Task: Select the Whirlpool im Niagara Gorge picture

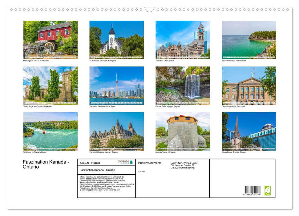Action: [49, 131]
